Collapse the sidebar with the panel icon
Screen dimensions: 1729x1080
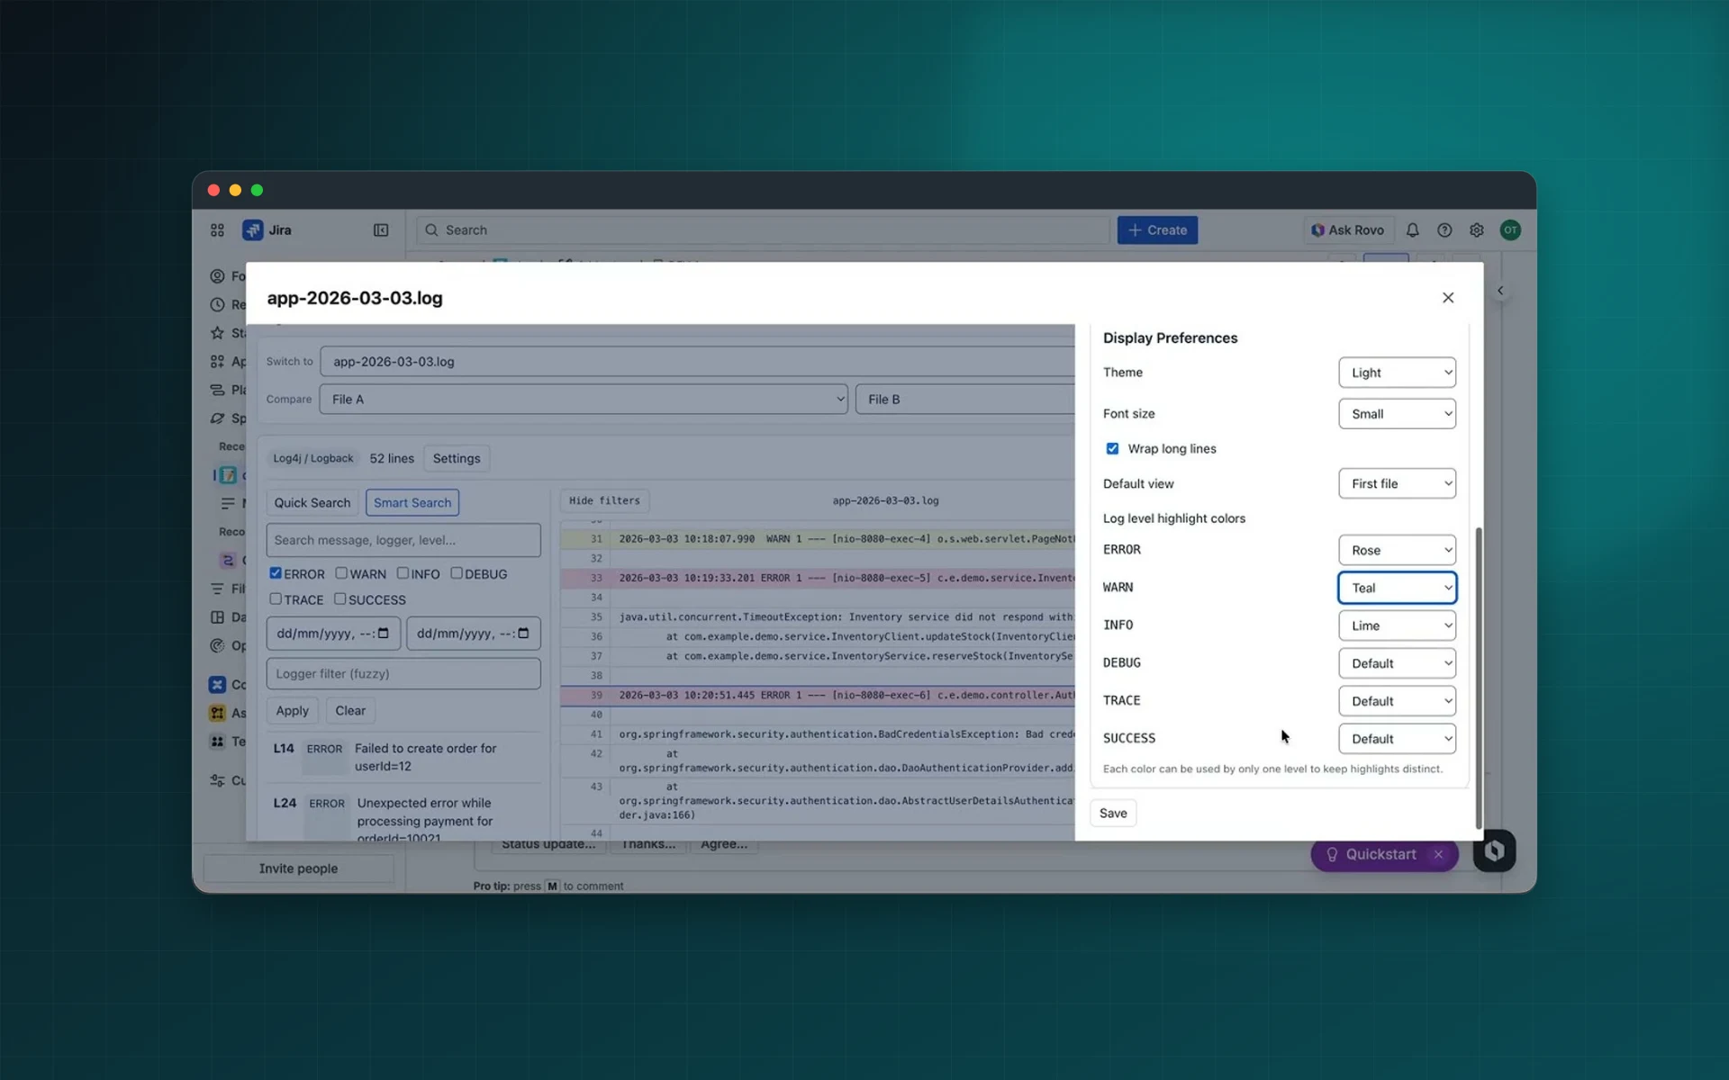(381, 230)
